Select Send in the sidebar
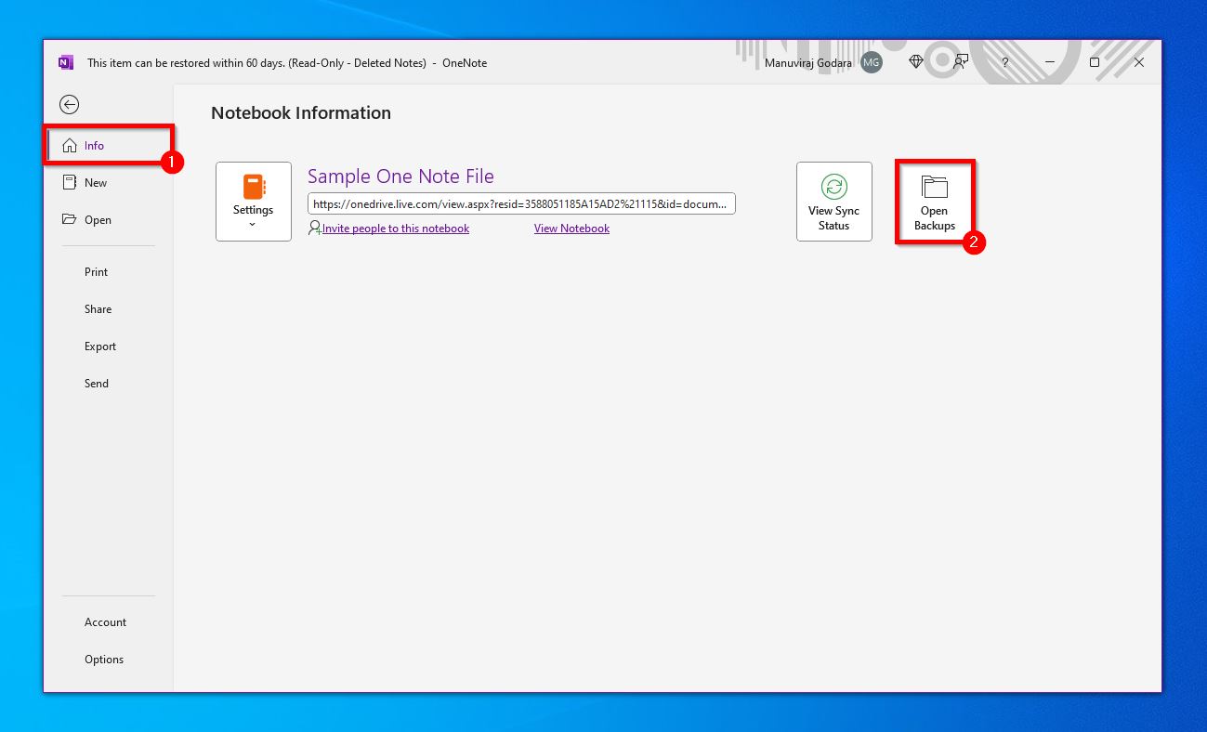The image size is (1207, 732). point(97,384)
